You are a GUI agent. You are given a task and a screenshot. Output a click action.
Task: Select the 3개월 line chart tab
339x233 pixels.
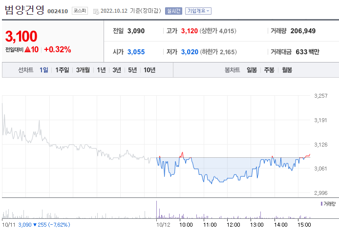click(x=83, y=70)
